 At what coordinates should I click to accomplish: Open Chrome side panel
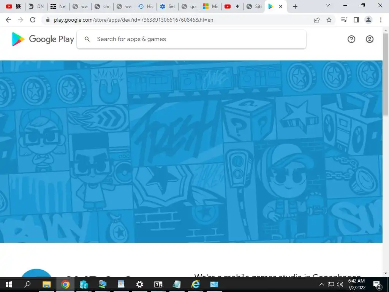point(356,20)
